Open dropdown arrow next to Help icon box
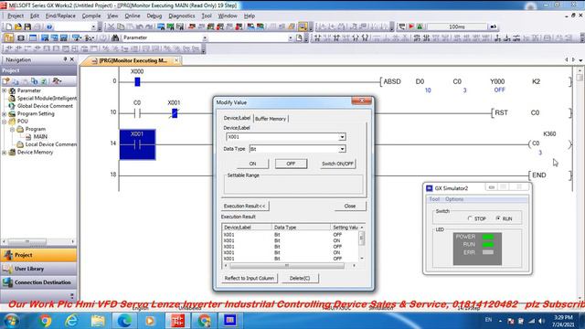The image size is (585, 329). click(x=93, y=27)
